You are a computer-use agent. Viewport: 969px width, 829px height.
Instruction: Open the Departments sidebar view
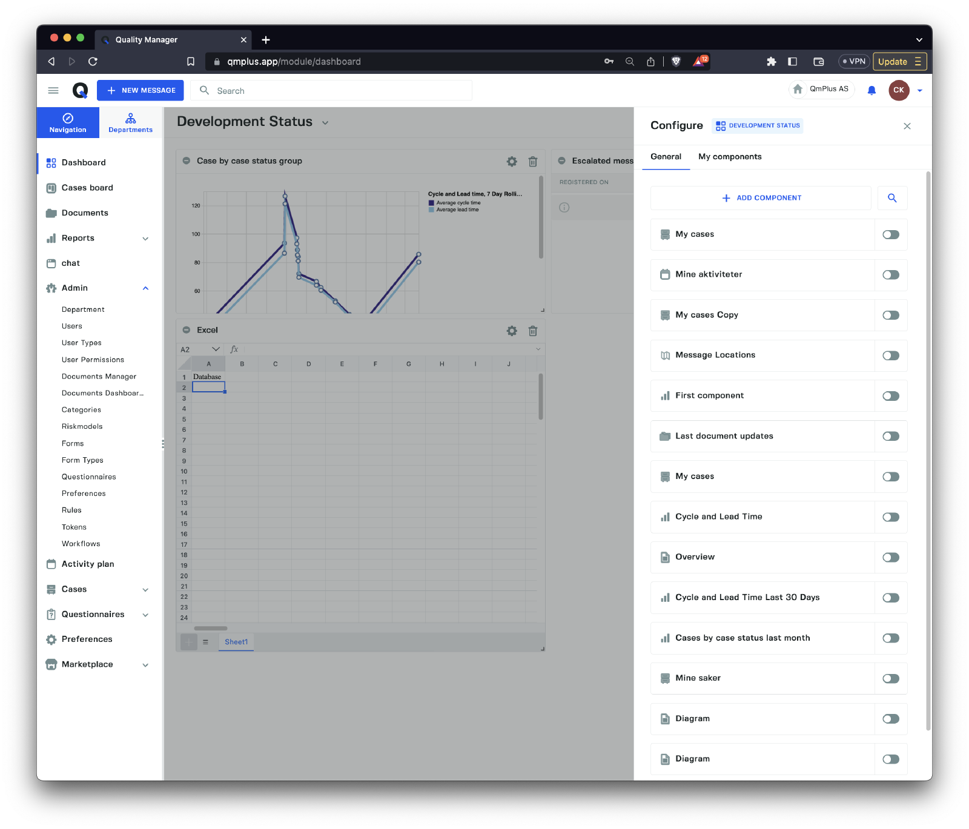pyautogui.click(x=130, y=123)
